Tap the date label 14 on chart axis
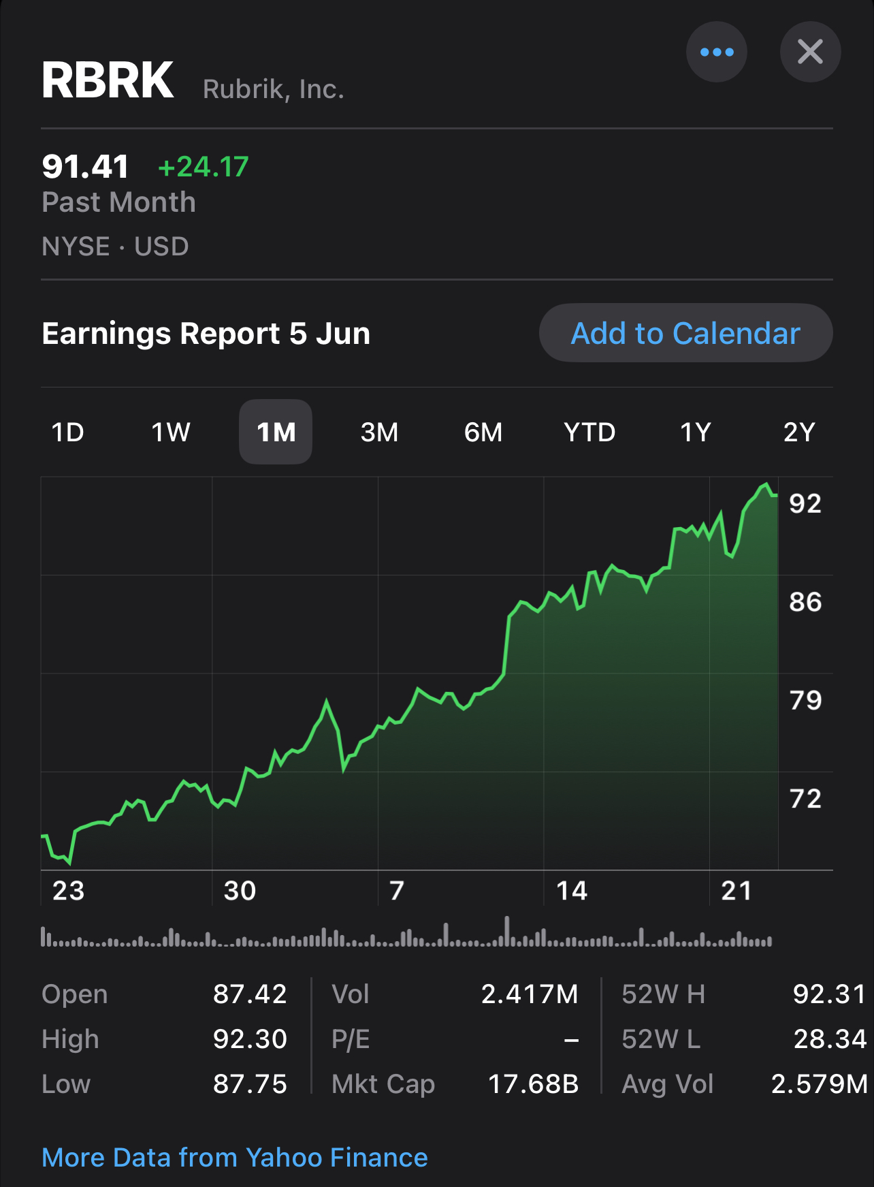This screenshot has width=874, height=1187. [572, 890]
